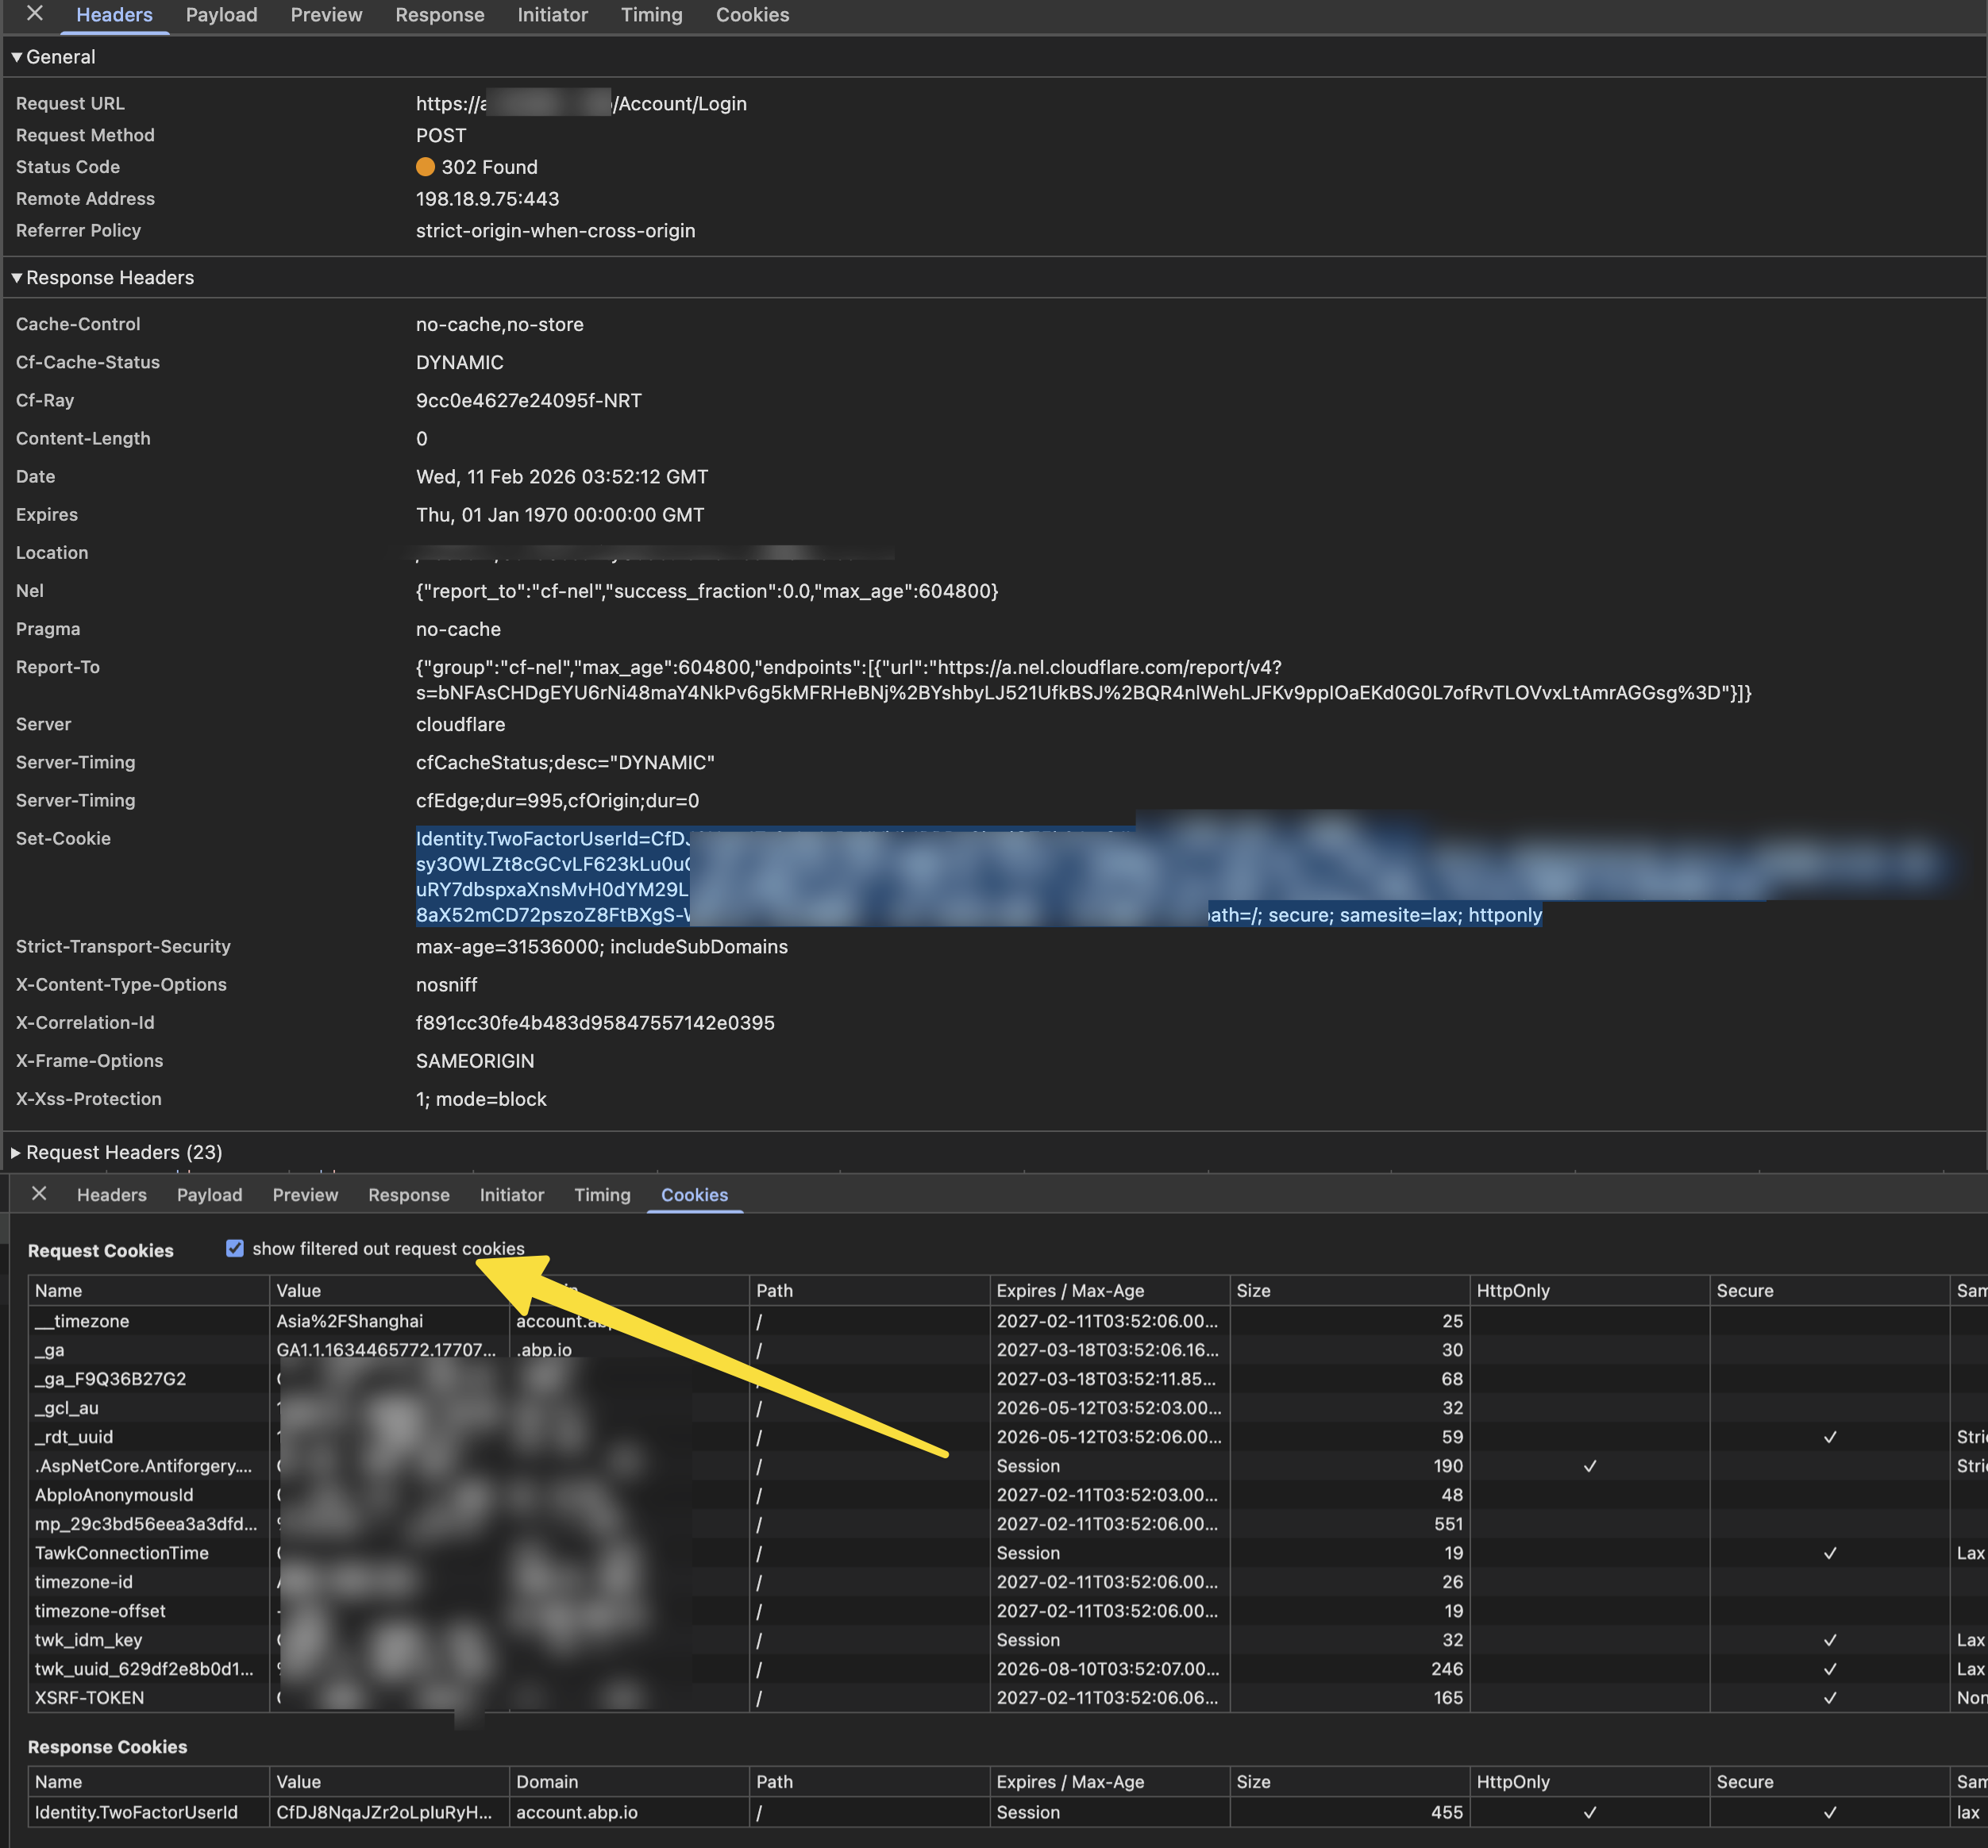Switch to Payload tab in upper panel
1988x1848 pixels.
click(x=221, y=15)
